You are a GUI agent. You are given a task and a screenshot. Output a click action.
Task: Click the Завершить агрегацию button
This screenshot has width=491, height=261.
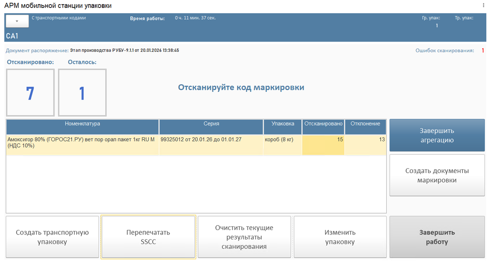[x=437, y=135]
